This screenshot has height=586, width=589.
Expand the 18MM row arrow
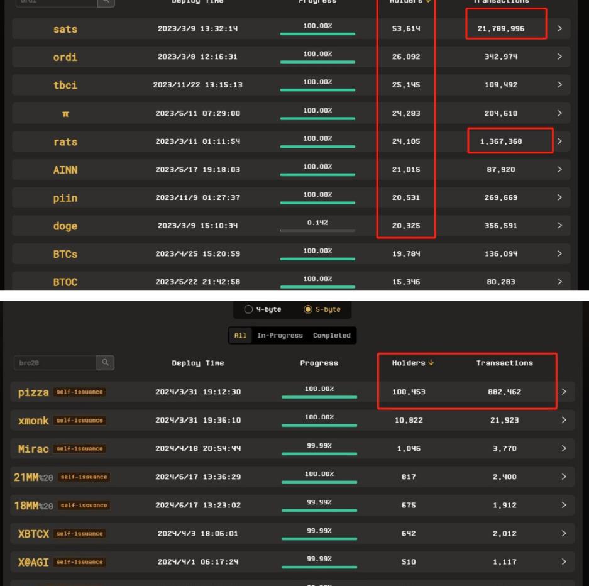coord(564,506)
